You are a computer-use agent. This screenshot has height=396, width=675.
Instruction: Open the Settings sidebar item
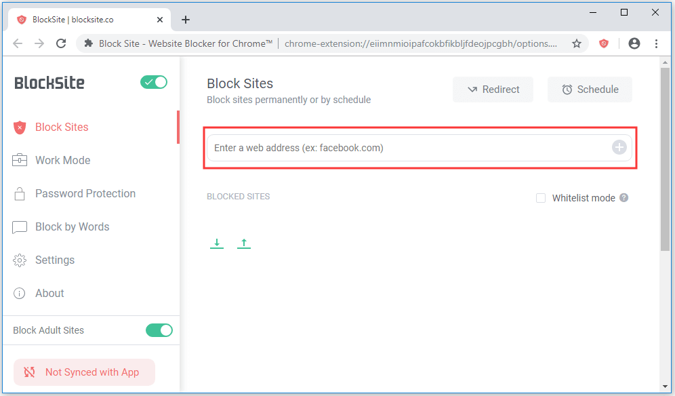click(55, 260)
